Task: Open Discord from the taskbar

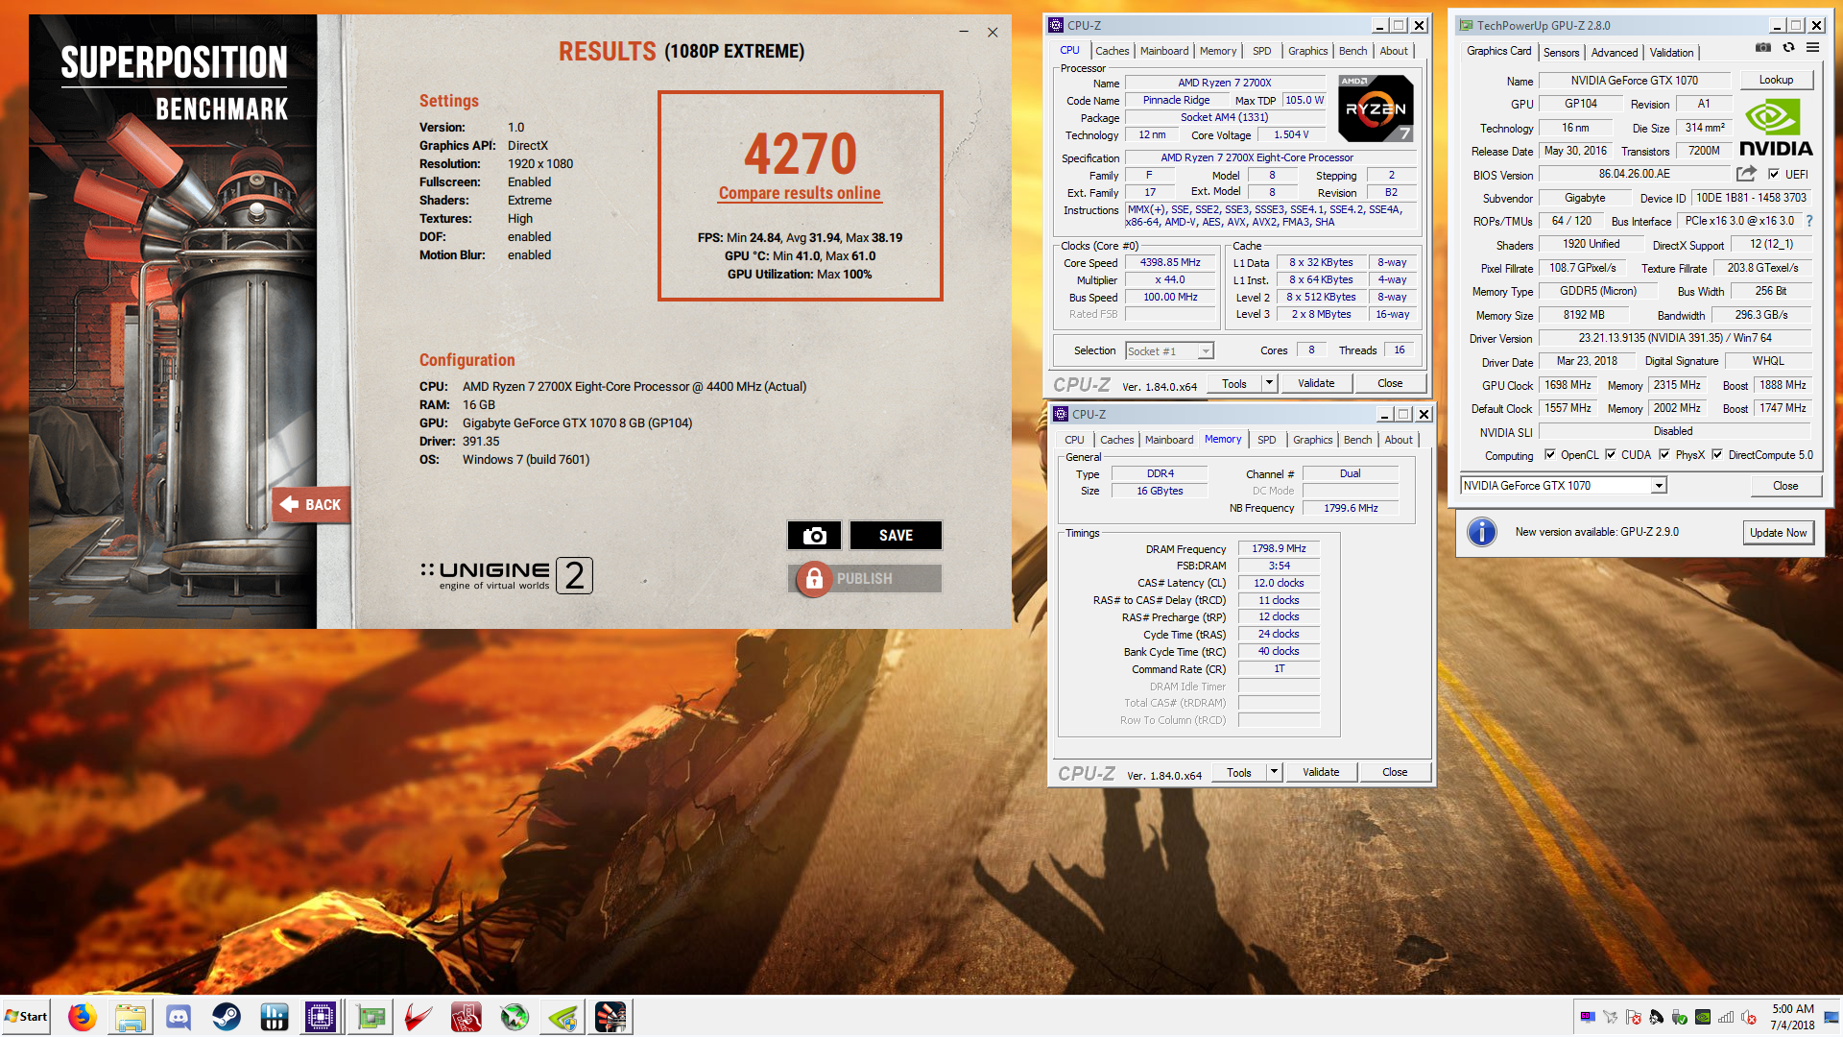Action: (x=179, y=1017)
